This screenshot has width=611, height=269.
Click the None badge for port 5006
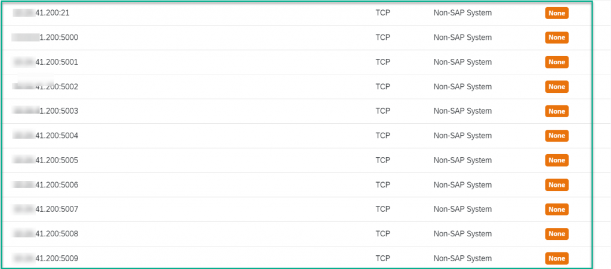557,184
